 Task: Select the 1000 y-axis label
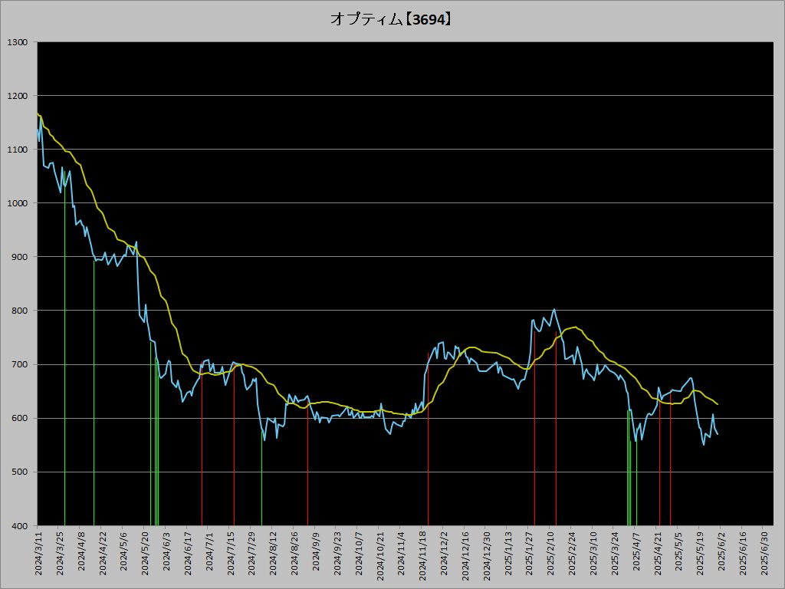17,202
